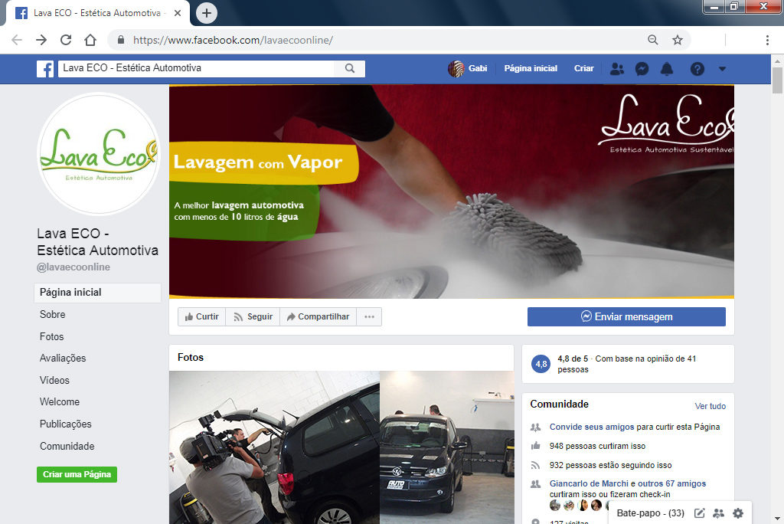Open Vídeos in left sidebar
This screenshot has width=784, height=524.
pyautogui.click(x=54, y=380)
